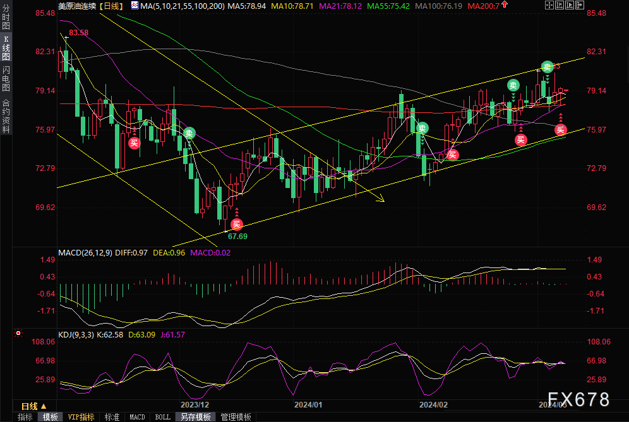Click the MA5:78.94 value
Viewport: 629px width, 422px height.
click(247, 6)
